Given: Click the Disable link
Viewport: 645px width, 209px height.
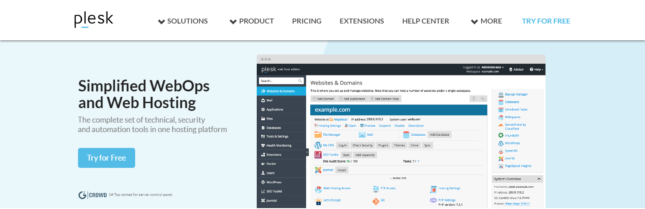Looking at the screenshot, I should [x=400, y=125].
